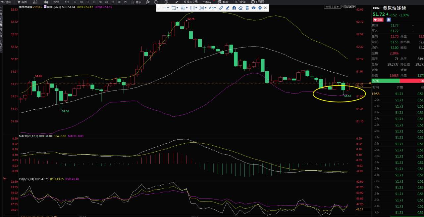Select the 60 minute period

pos(100,2)
